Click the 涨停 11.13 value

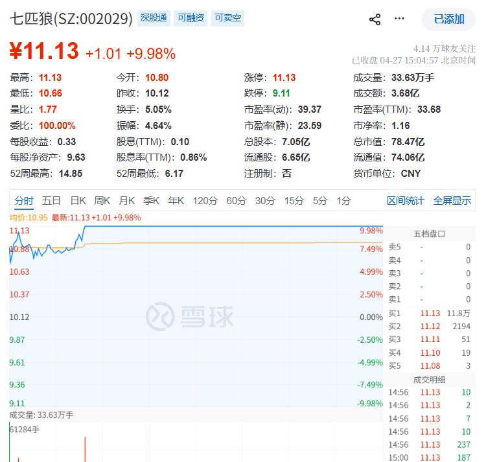(284, 78)
